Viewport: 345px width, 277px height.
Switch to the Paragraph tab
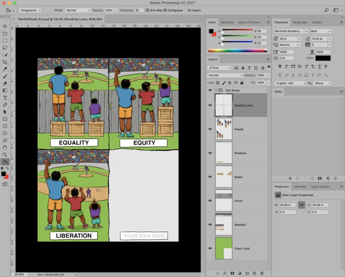[300, 22]
